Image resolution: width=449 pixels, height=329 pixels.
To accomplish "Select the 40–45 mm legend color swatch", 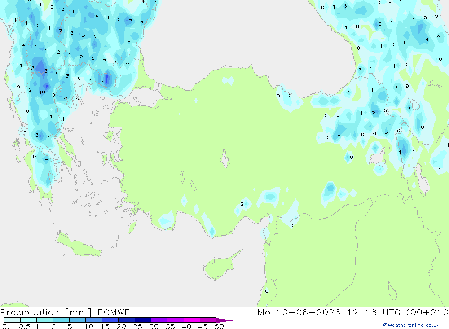I will (x=192, y=320).
